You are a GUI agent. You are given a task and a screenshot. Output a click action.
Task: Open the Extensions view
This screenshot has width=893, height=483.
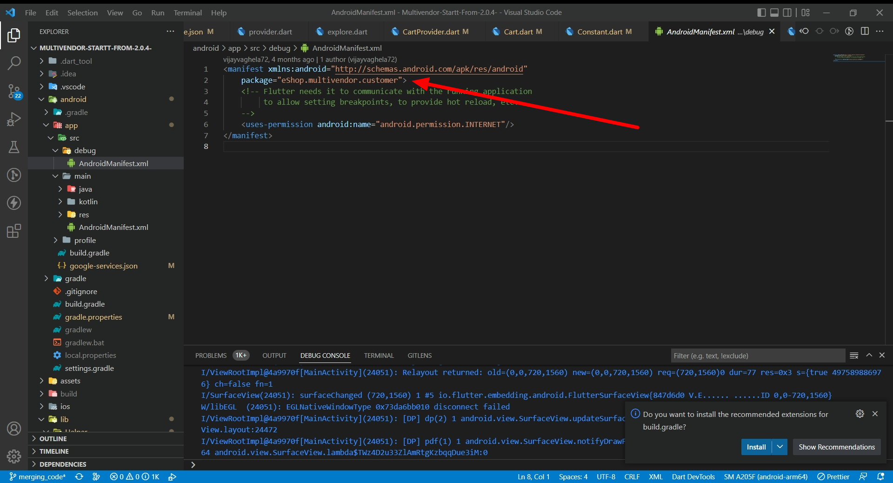tap(14, 231)
